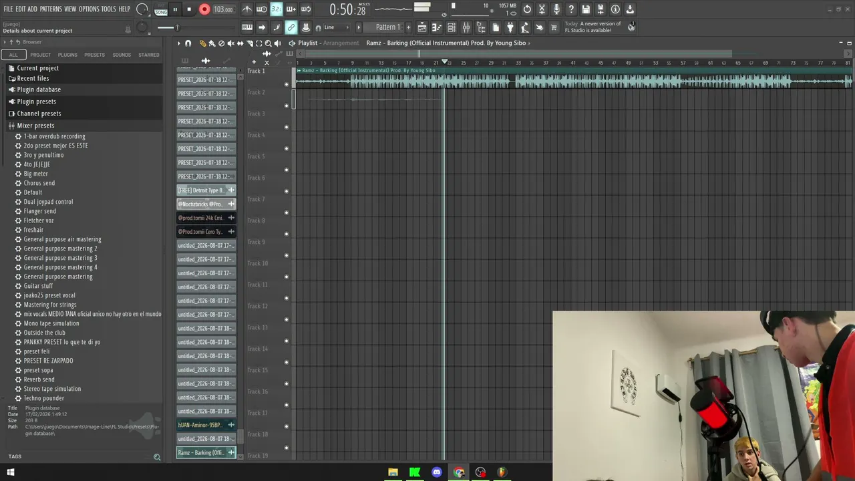Open the FILE menu
This screenshot has height=481, width=855.
(x=8, y=9)
